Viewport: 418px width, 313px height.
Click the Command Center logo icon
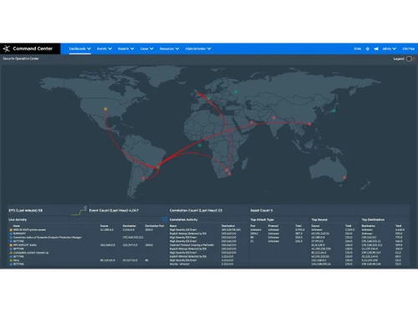pos(6,48)
